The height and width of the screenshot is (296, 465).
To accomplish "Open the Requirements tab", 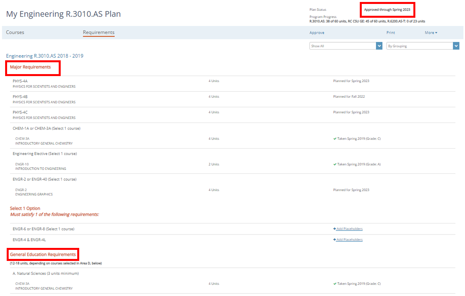I will click(x=99, y=32).
